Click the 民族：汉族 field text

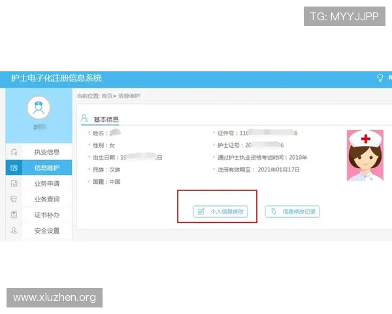click(x=106, y=170)
